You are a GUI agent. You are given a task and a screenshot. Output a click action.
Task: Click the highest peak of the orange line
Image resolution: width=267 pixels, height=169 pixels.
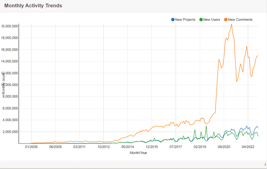tap(232, 24)
